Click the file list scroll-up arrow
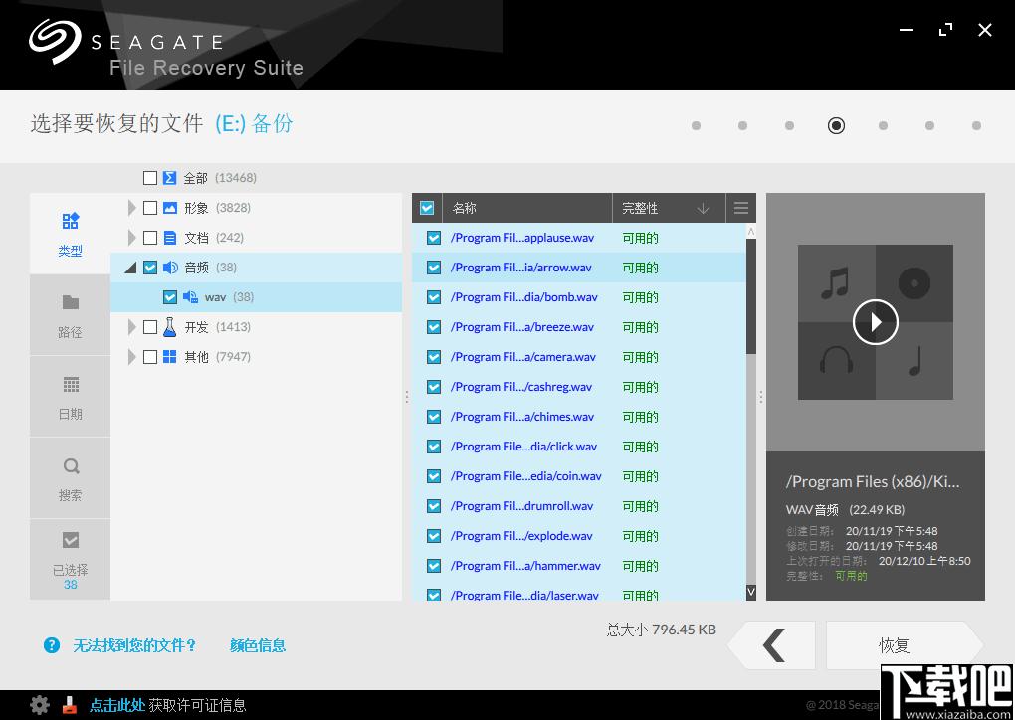Screen dimensions: 1015x720 pos(751,231)
